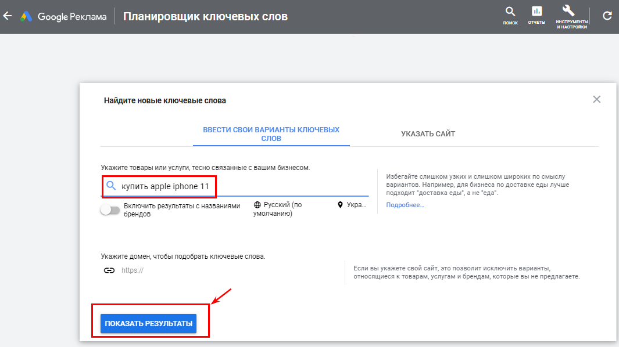Click the Планировщик ключевых слов title
The image size is (619, 347).
click(x=205, y=16)
